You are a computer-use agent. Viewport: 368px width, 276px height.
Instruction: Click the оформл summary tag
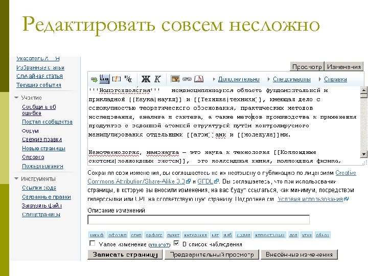point(118,235)
